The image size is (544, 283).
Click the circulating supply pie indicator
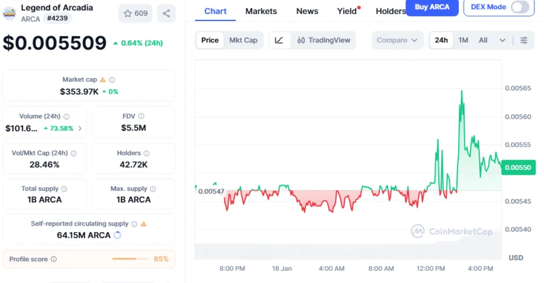[x=117, y=235]
